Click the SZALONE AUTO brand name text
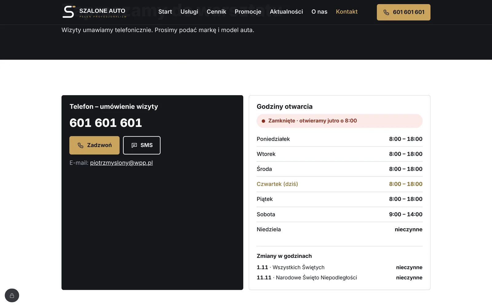492x307 pixels. pyautogui.click(x=102, y=11)
